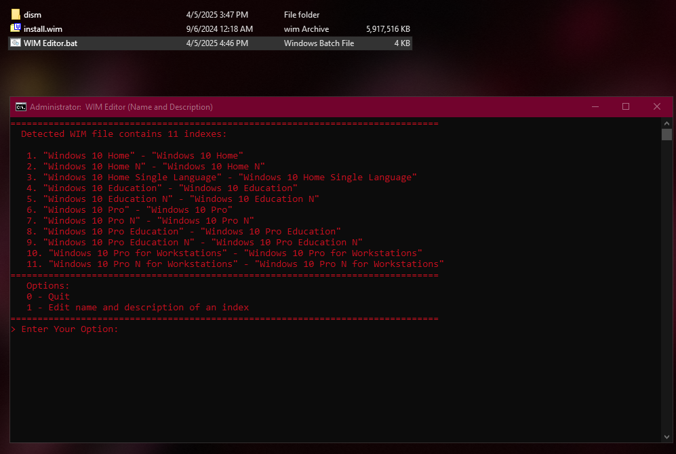This screenshot has width=676, height=454.
Task: Click the 4 KB size value
Action: [x=402, y=43]
